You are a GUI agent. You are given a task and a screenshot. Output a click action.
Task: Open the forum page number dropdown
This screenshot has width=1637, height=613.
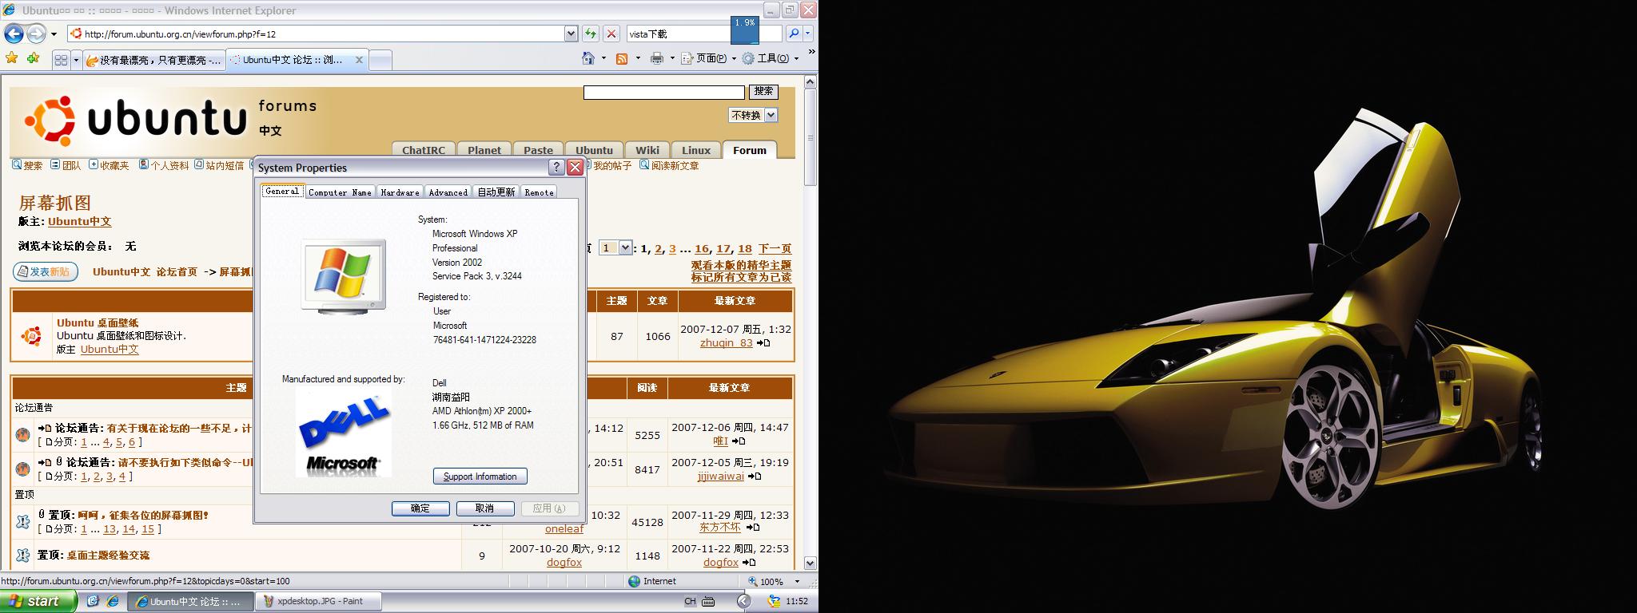pos(616,248)
